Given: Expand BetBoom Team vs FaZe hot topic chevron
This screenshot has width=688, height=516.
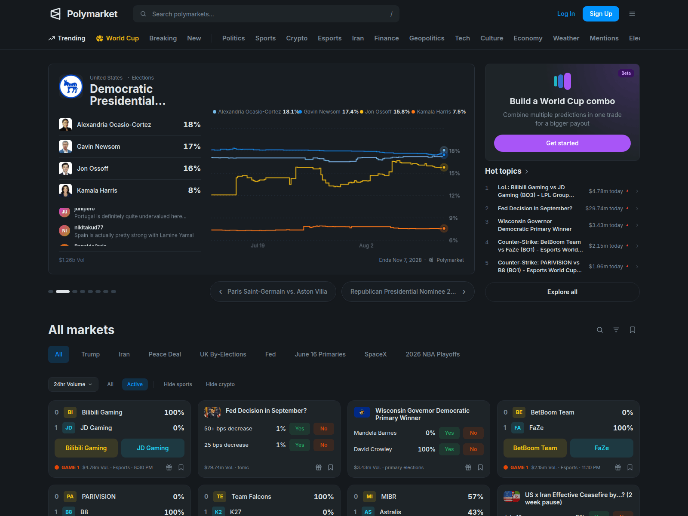Looking at the screenshot, I should click(x=637, y=246).
